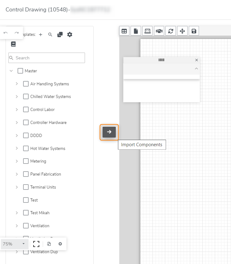Check the Ventilation checkbox
The image size is (231, 264).
coord(26,226)
